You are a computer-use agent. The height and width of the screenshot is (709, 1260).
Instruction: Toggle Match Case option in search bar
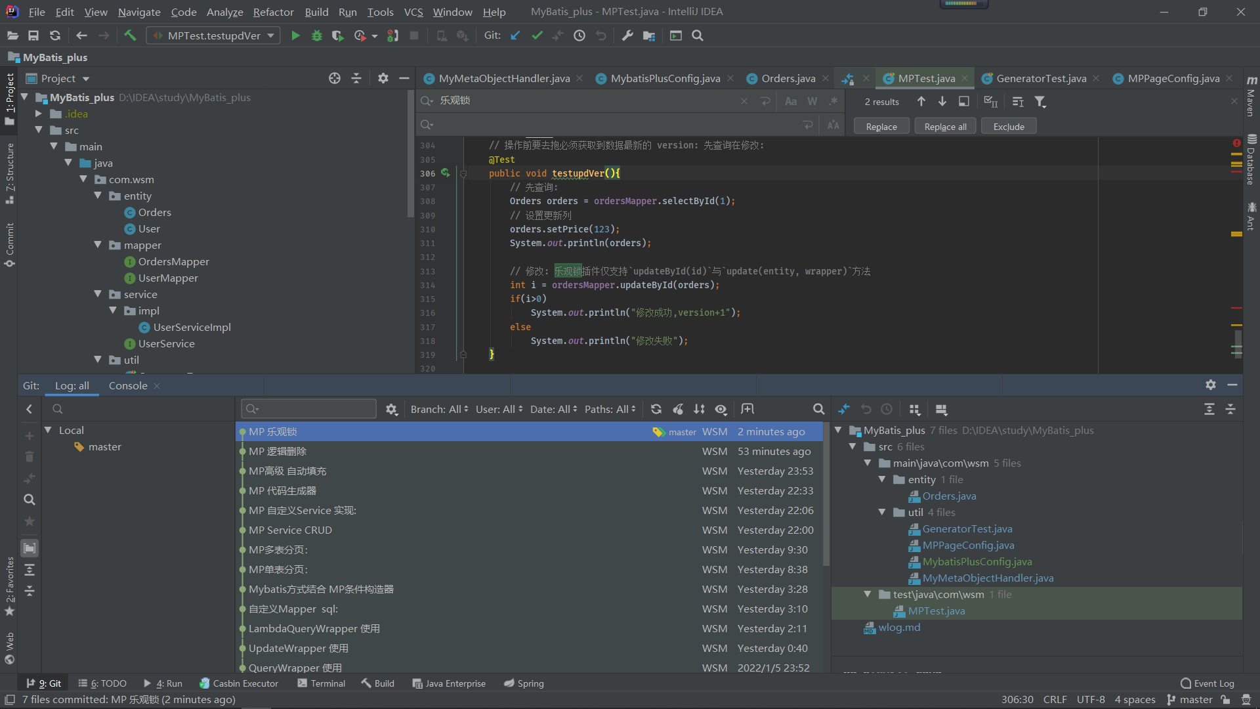791,101
